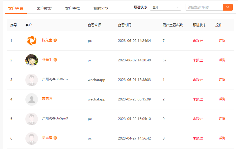This screenshot has width=238, height=149.
Task: Click the orange search magnifier button
Action: click(228, 7)
